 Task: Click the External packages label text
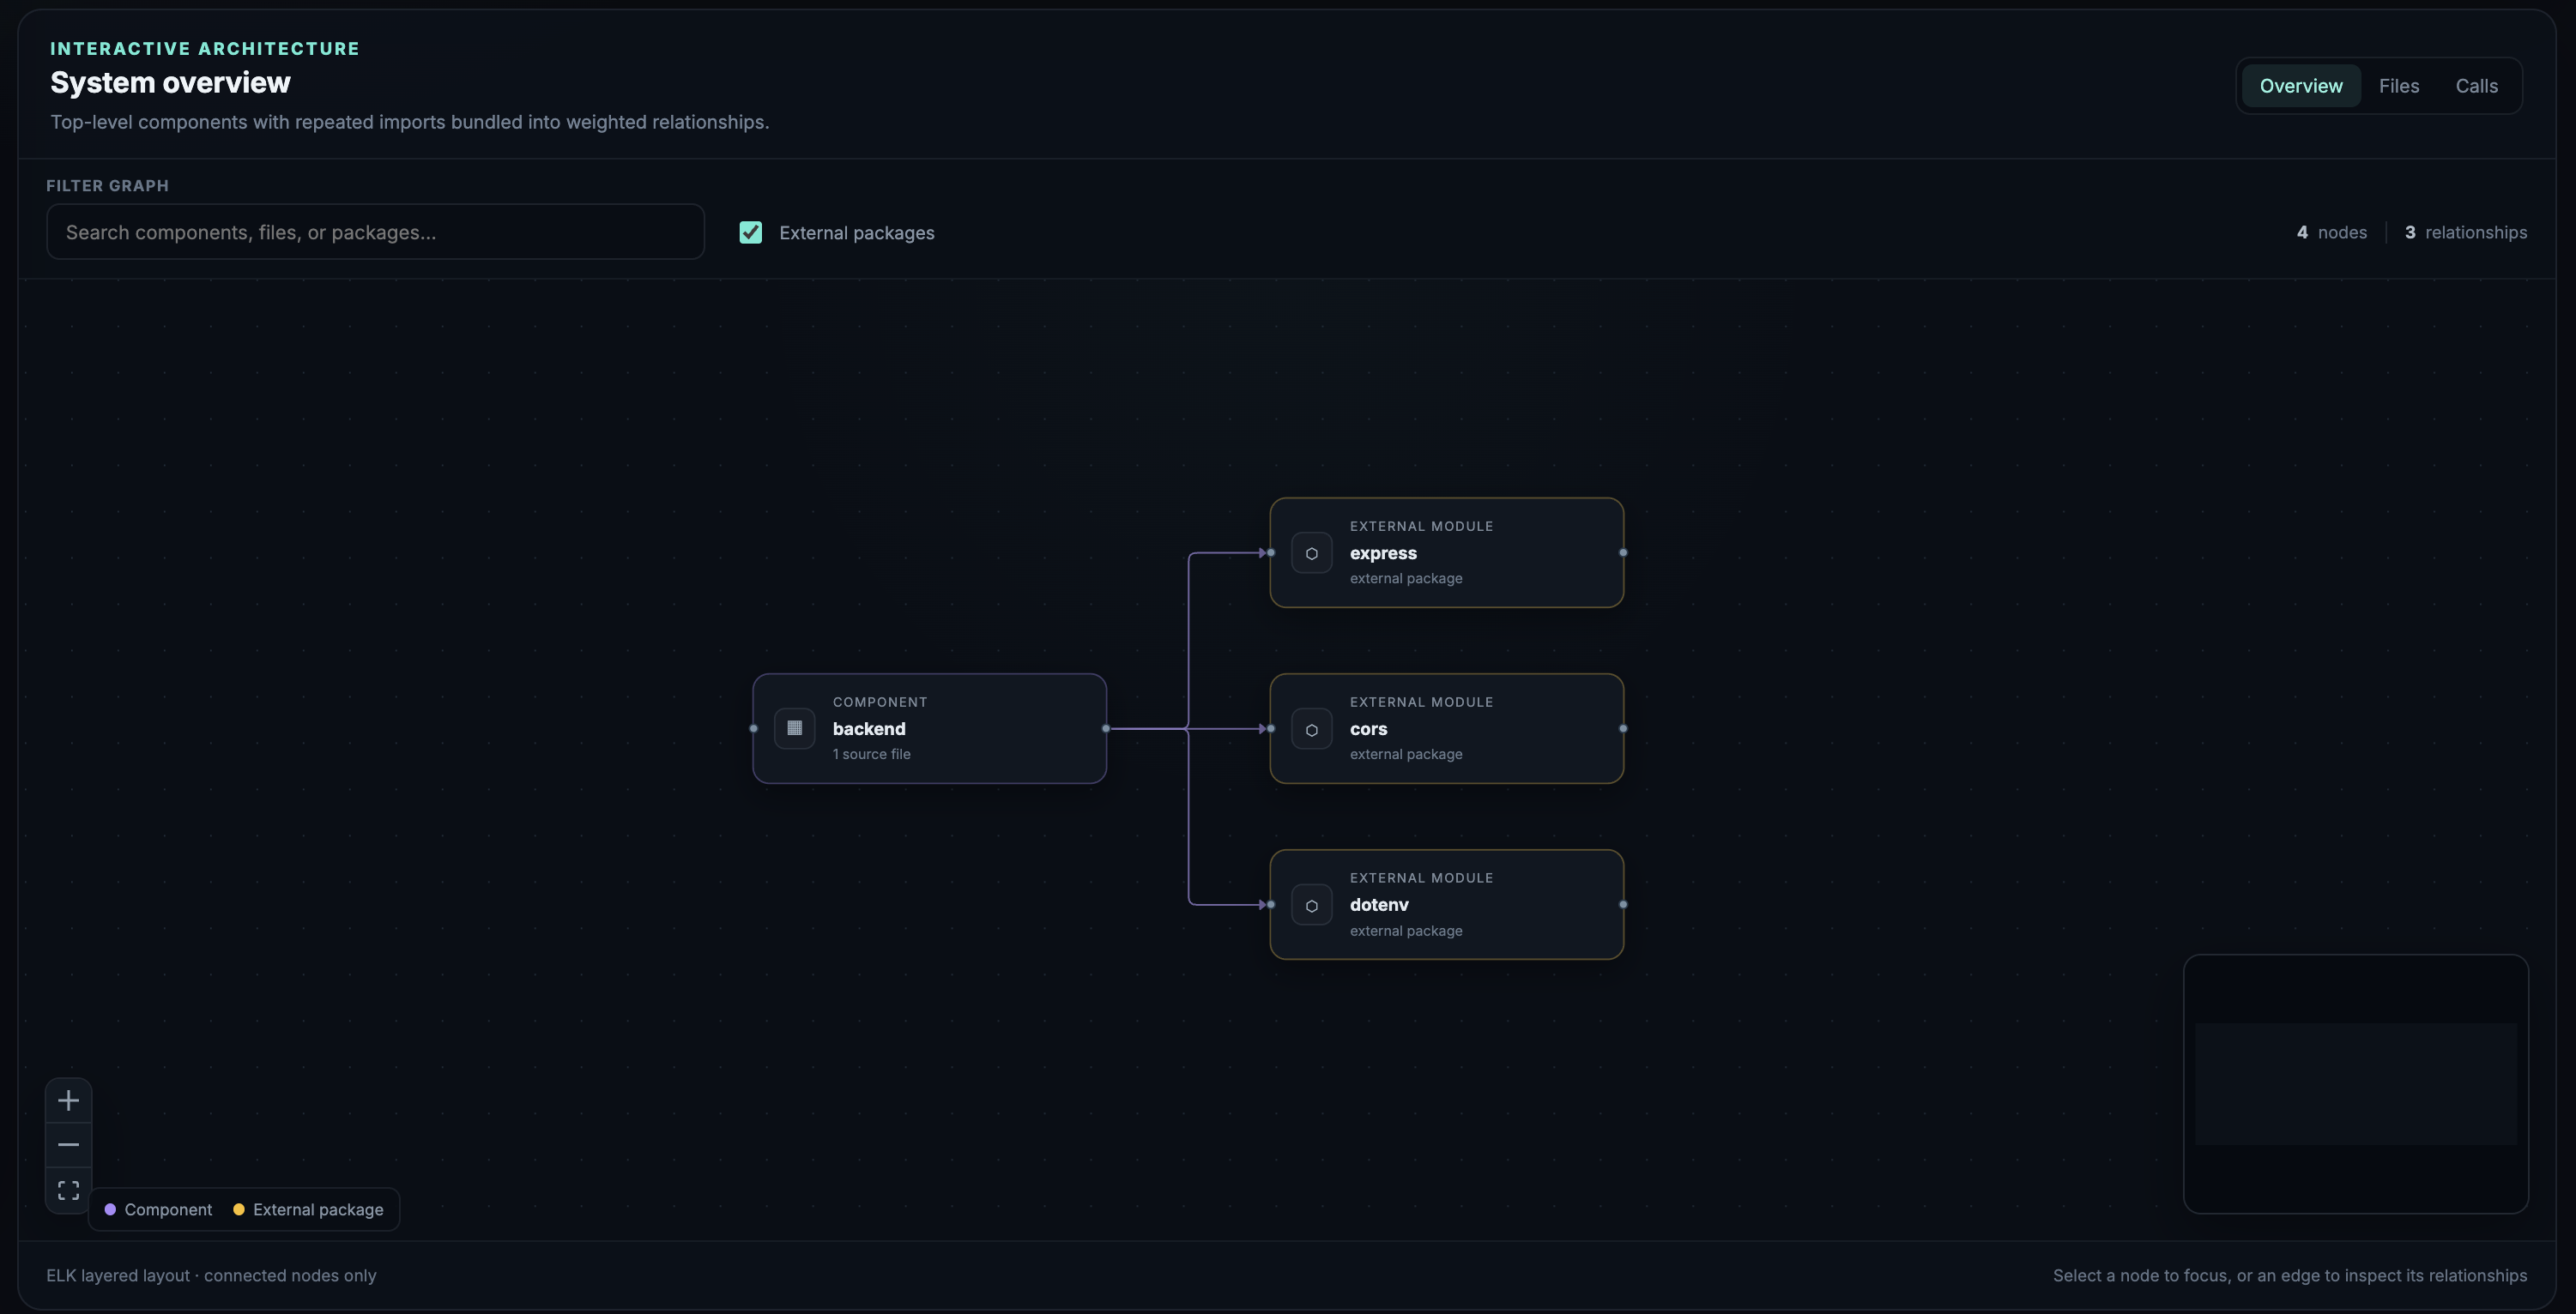coord(856,232)
